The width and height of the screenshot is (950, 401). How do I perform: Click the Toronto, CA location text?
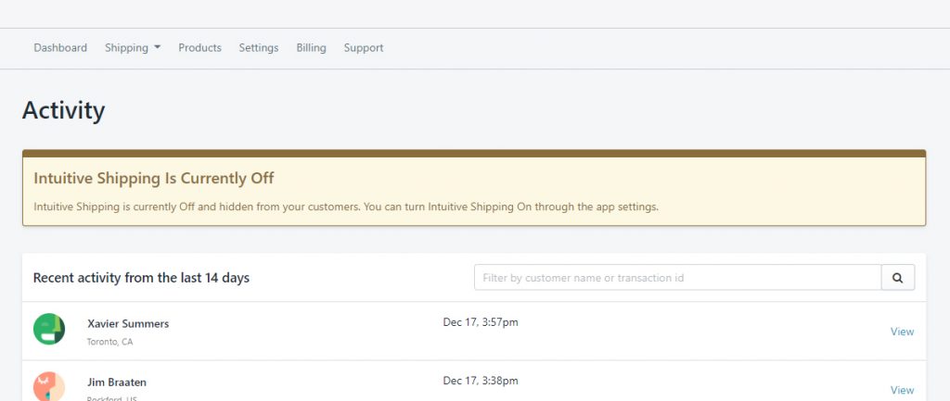pyautogui.click(x=109, y=342)
